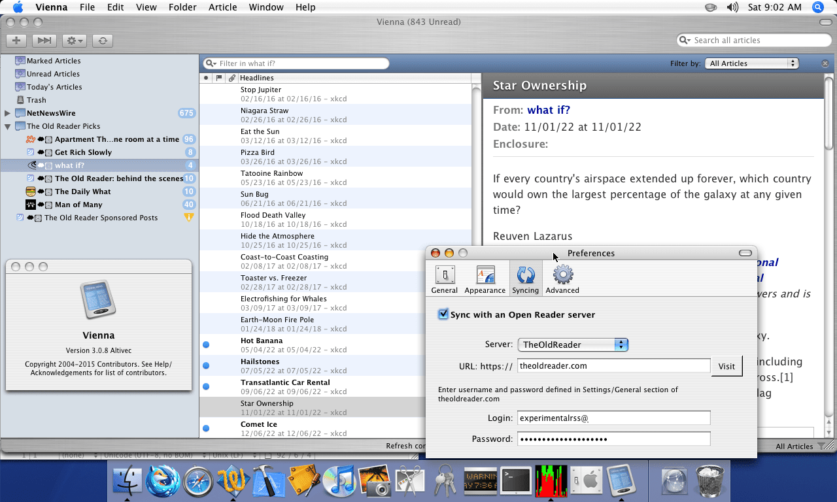837x502 pixels.
Task: Open the Advanced preferences gear icon
Action: click(x=562, y=279)
